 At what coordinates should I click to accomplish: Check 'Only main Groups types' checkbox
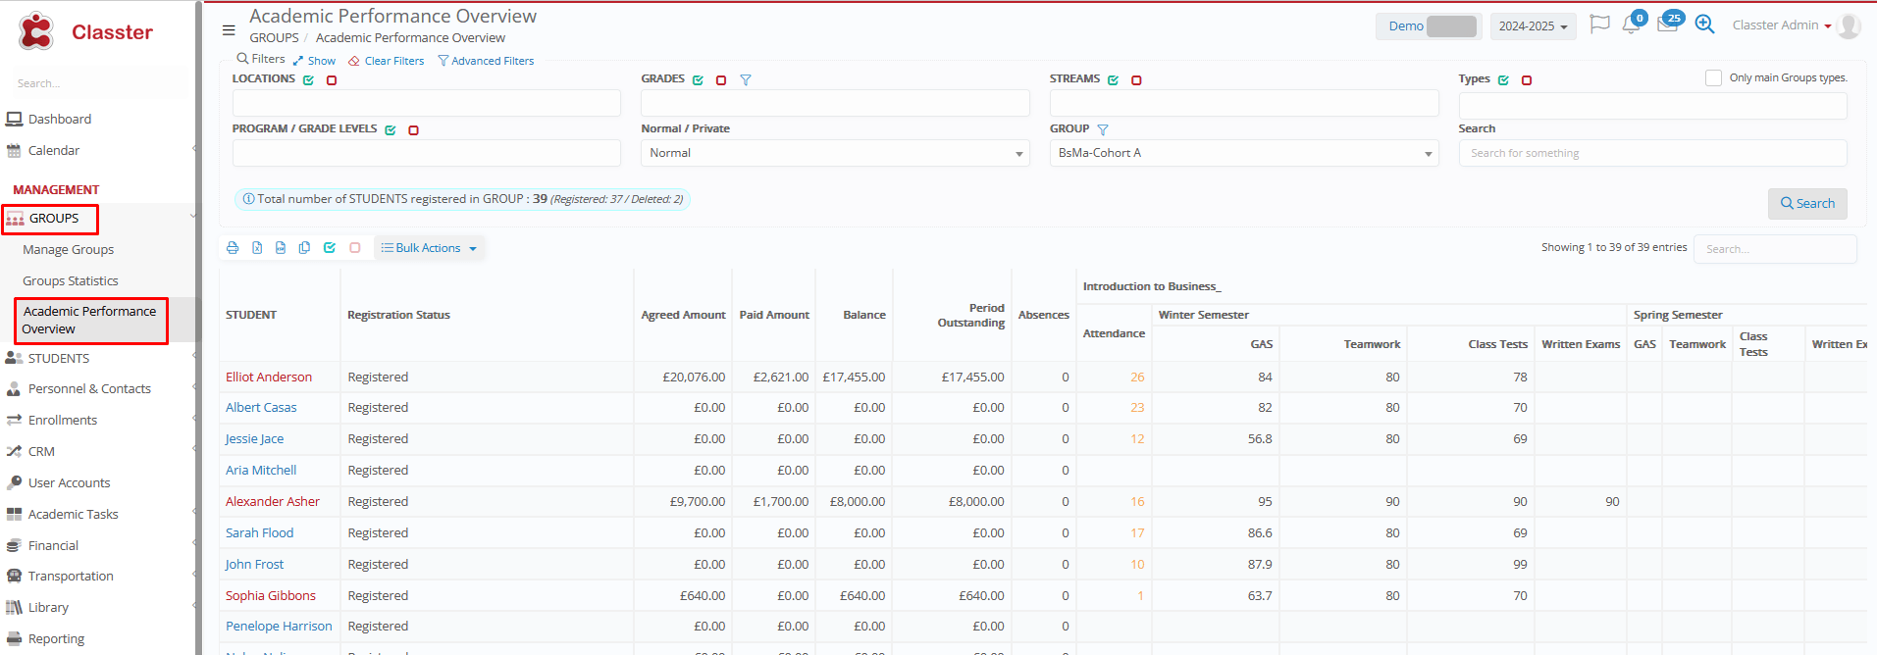(1713, 78)
